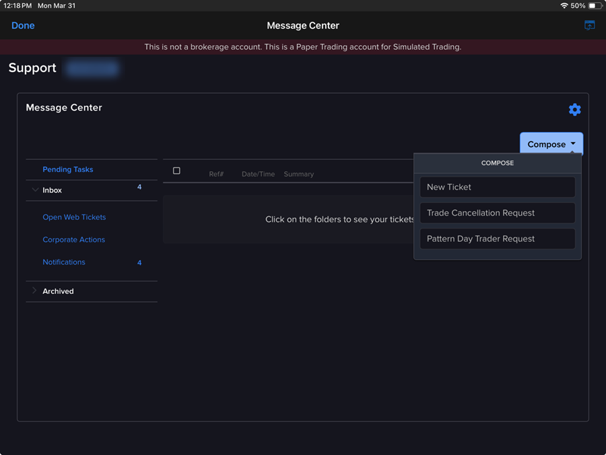Screen dimensions: 606x455
Task: Open the Pending Tasks folder
Action: [67, 169]
